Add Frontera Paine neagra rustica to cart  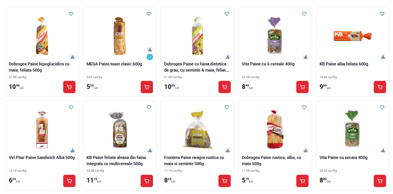pyautogui.click(x=225, y=181)
